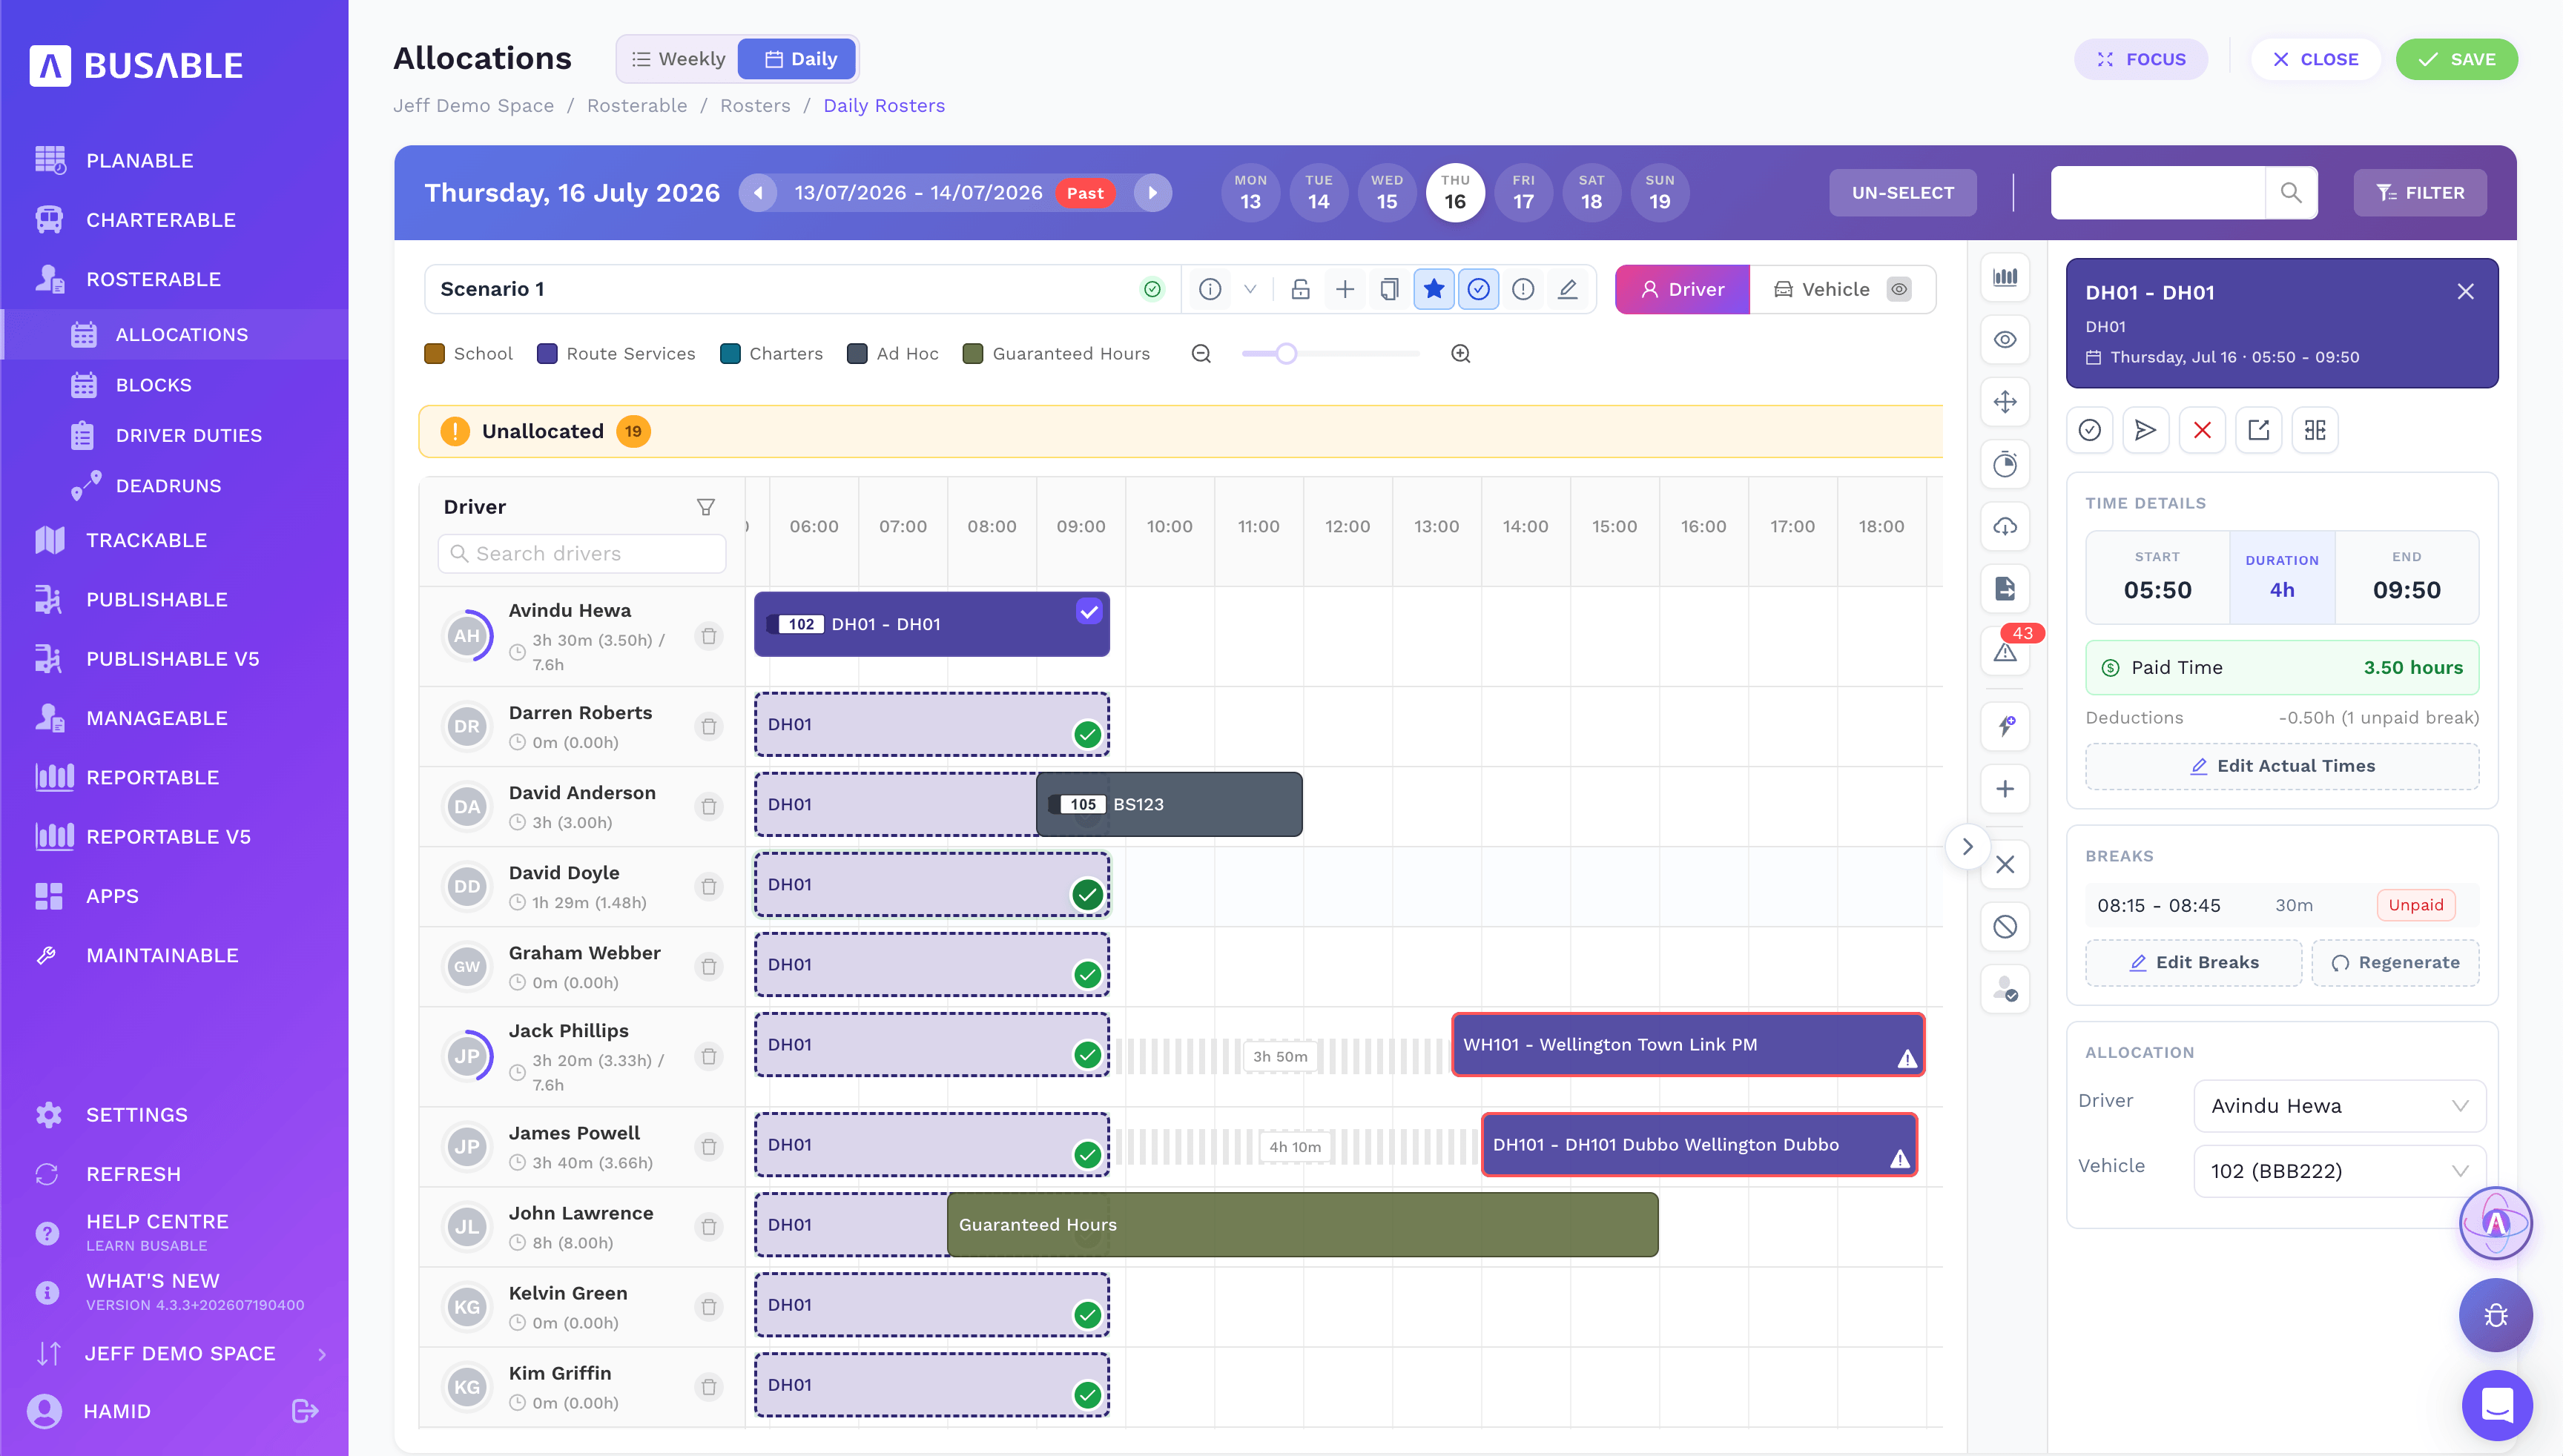
Task: Click the Un-Select button
Action: (1901, 193)
